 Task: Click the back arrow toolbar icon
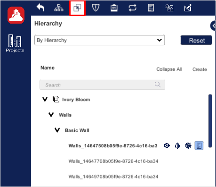(40, 8)
